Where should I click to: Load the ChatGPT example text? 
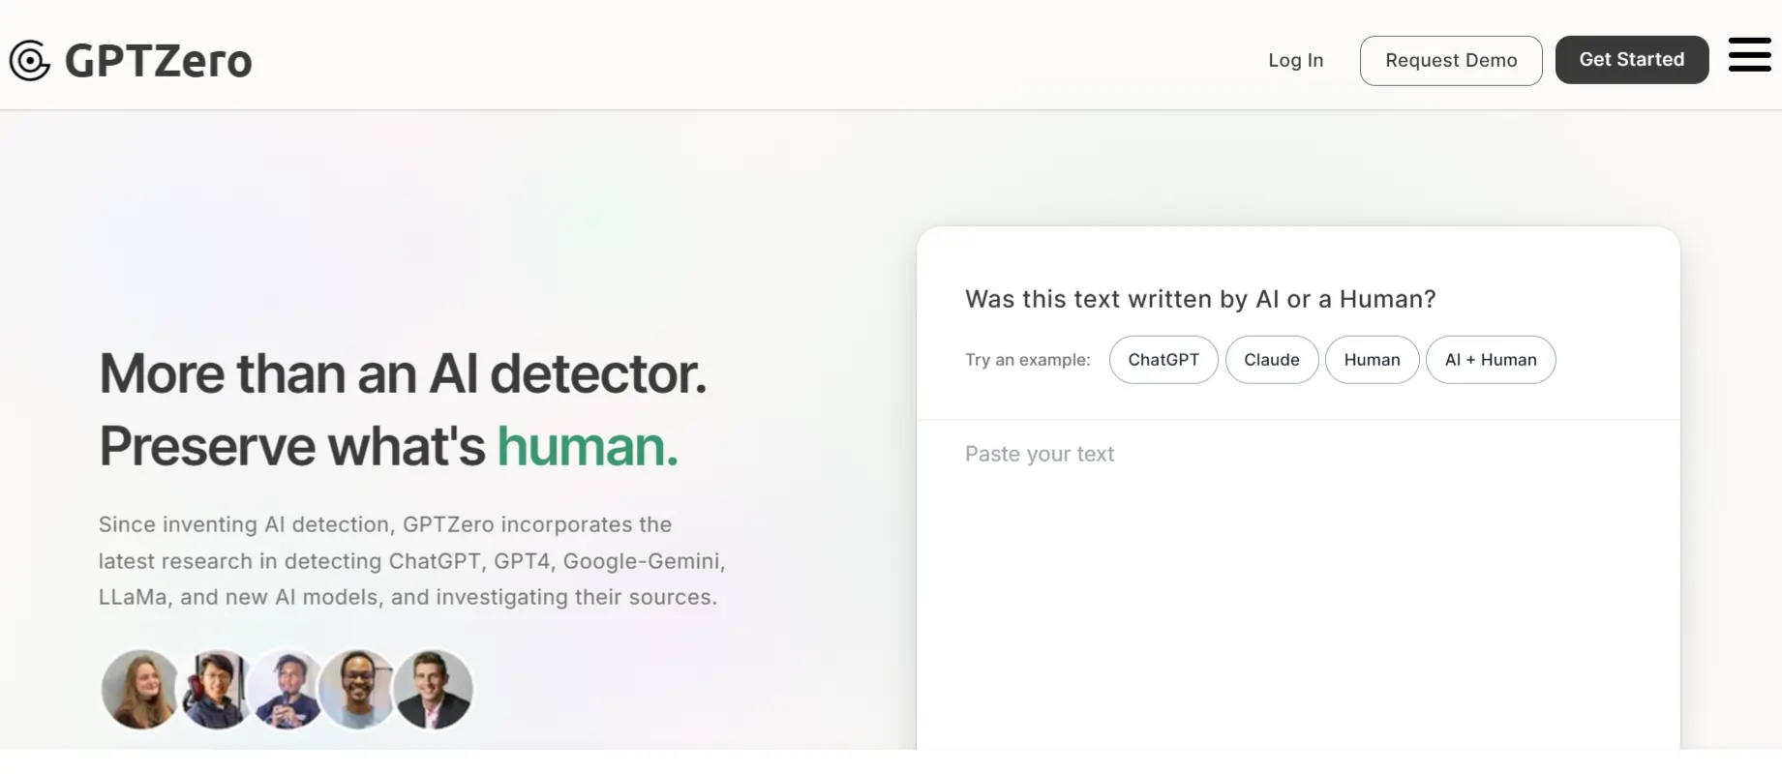click(x=1163, y=360)
